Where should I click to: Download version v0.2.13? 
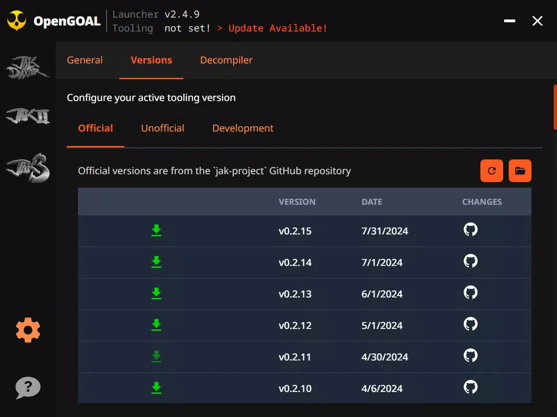pos(156,293)
